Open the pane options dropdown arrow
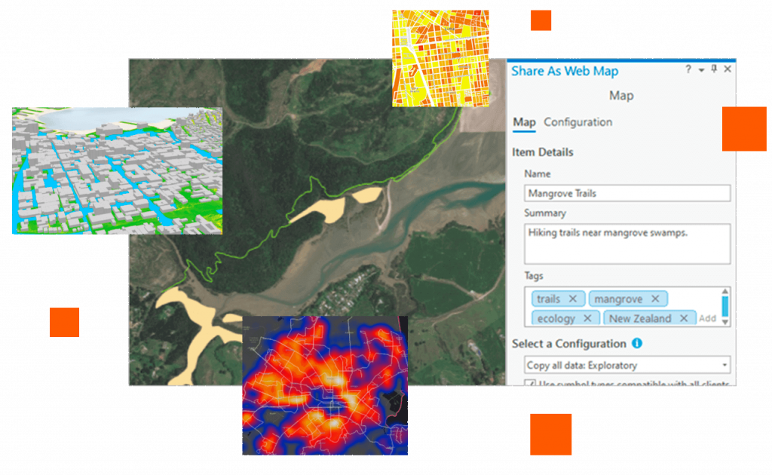 coord(701,69)
